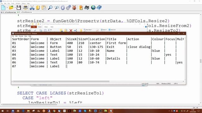The width and height of the screenshot is (202, 113).
Task: Click 'blue' colour in row 03
Action: pos(156,51)
